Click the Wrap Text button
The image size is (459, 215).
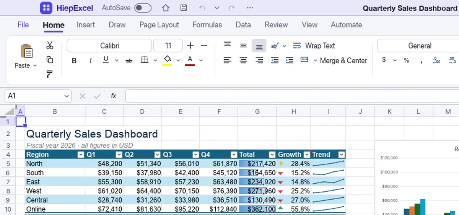(x=314, y=46)
